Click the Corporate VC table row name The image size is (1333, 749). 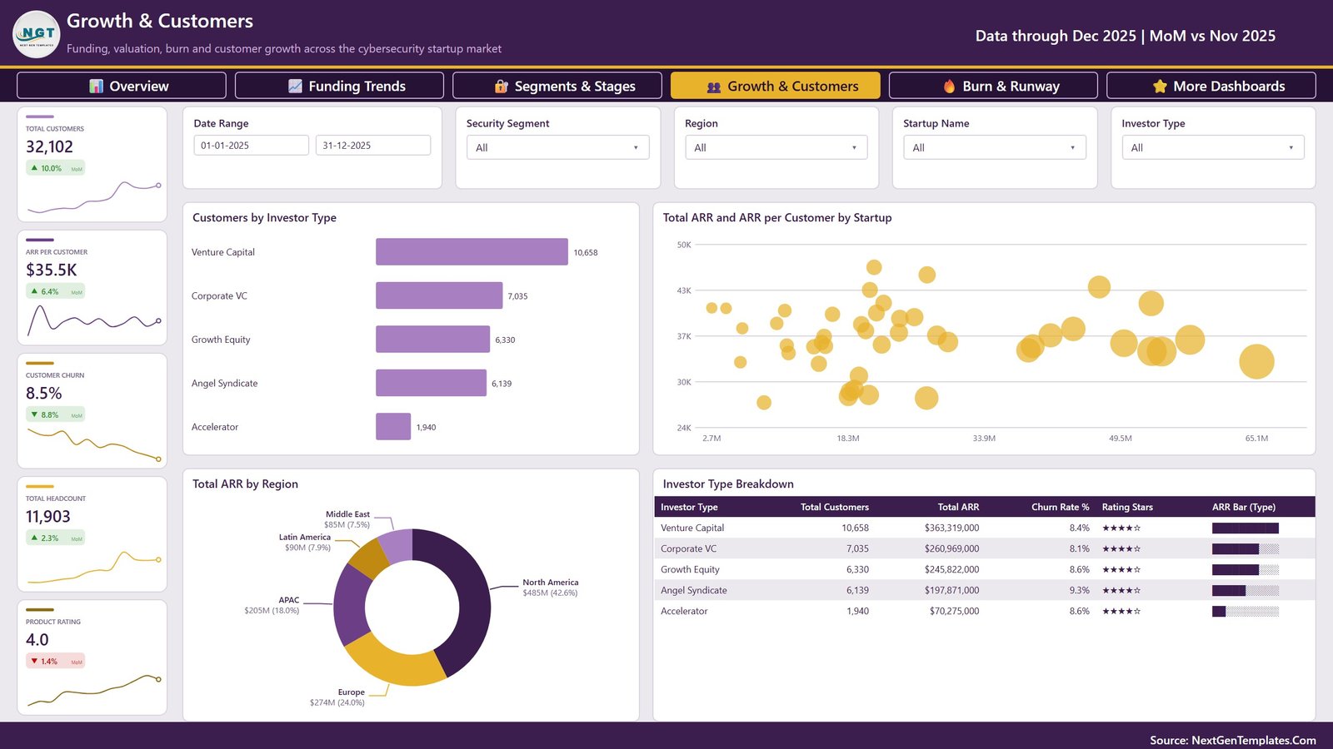(x=688, y=548)
